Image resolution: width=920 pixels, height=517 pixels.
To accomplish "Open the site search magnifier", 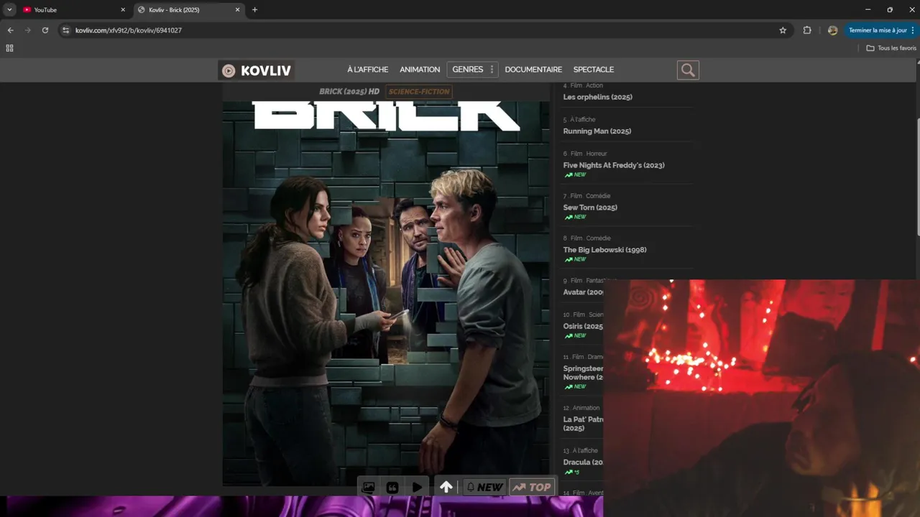I will pos(688,70).
